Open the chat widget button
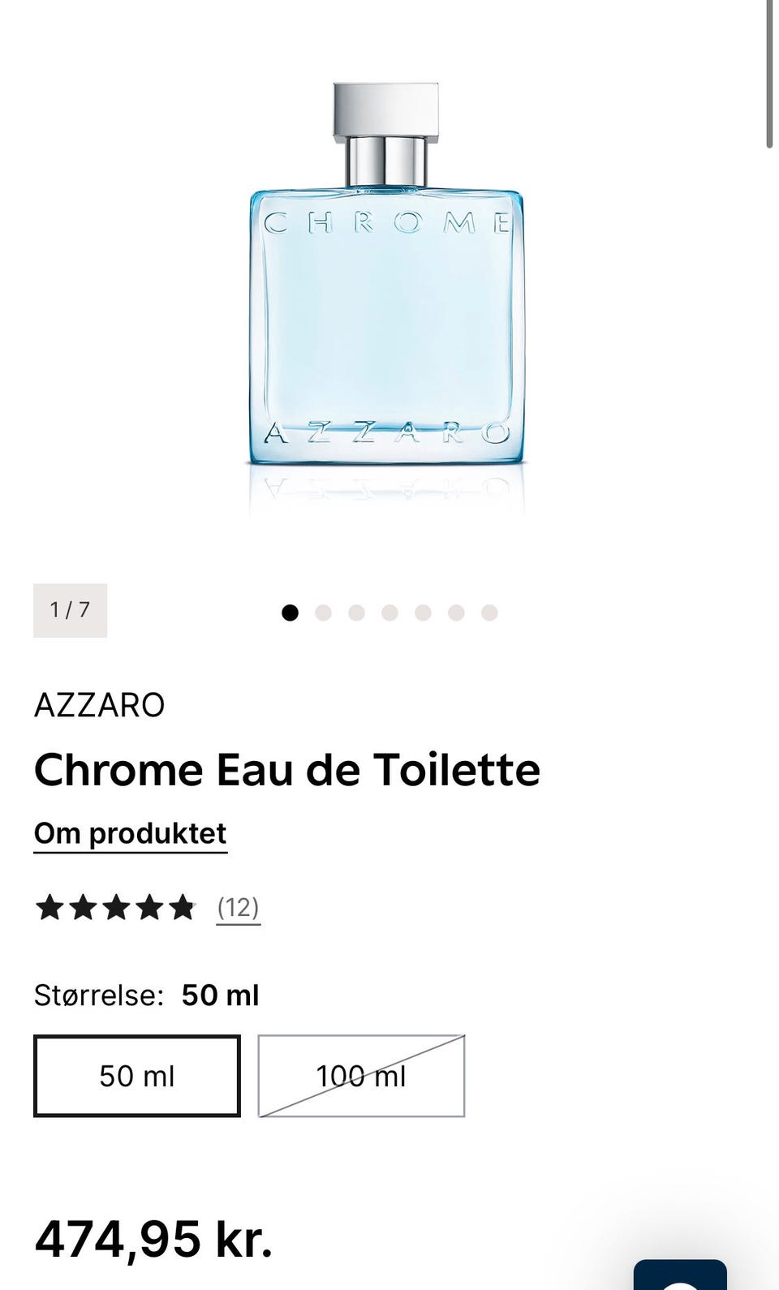Viewport: 779px width, 1290px height. click(680, 1275)
